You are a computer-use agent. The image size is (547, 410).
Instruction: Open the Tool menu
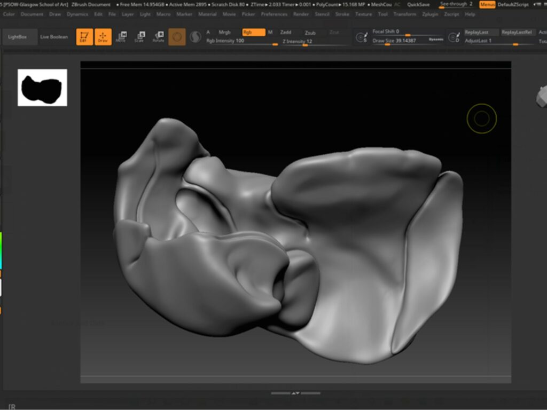pyautogui.click(x=382, y=14)
